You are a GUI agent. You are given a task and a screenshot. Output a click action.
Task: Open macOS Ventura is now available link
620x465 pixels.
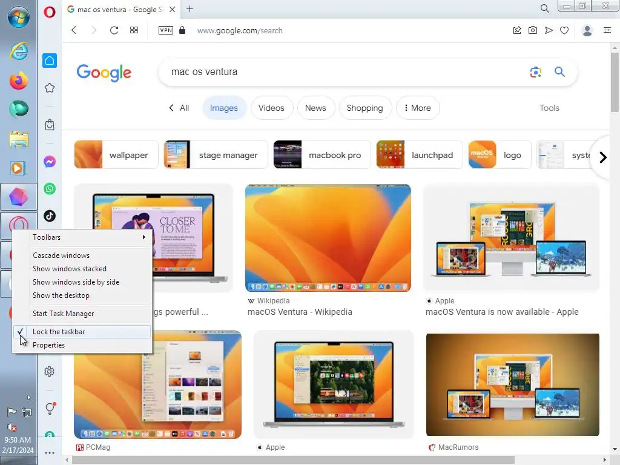pyautogui.click(x=502, y=312)
